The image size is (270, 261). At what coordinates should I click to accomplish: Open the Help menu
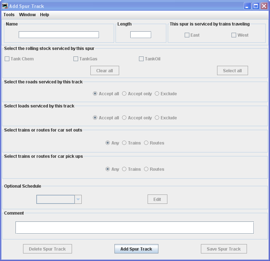point(45,15)
